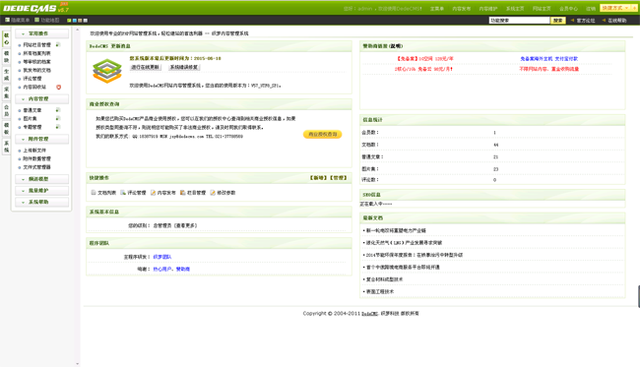The width and height of the screenshot is (640, 367).
Task: Click the yellow 商业授权查询 button
Action: point(322,134)
